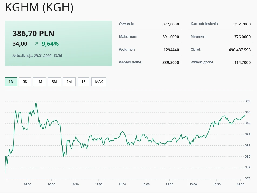This screenshot has height=193, width=257.
Task: Click the Otwarcie label
Action: tap(126, 24)
